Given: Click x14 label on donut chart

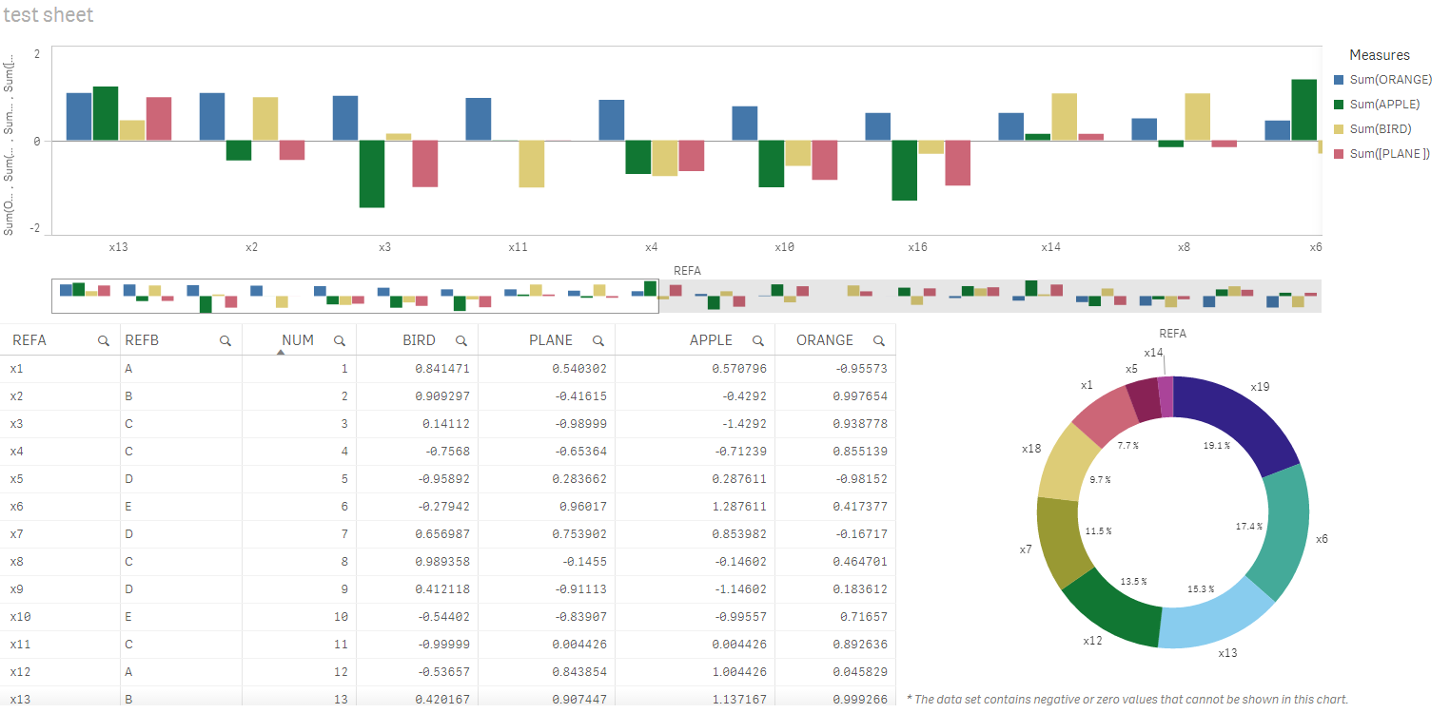Looking at the screenshot, I should (1153, 353).
